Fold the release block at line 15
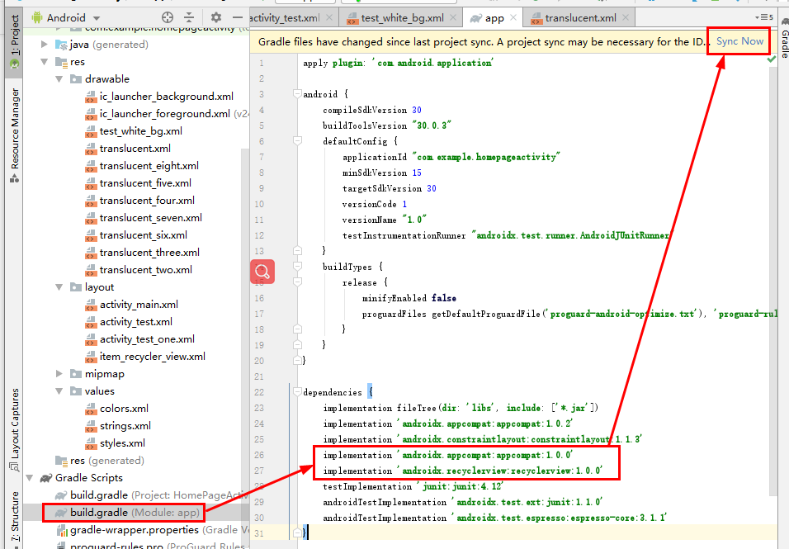This screenshot has height=549, width=789. click(x=297, y=282)
